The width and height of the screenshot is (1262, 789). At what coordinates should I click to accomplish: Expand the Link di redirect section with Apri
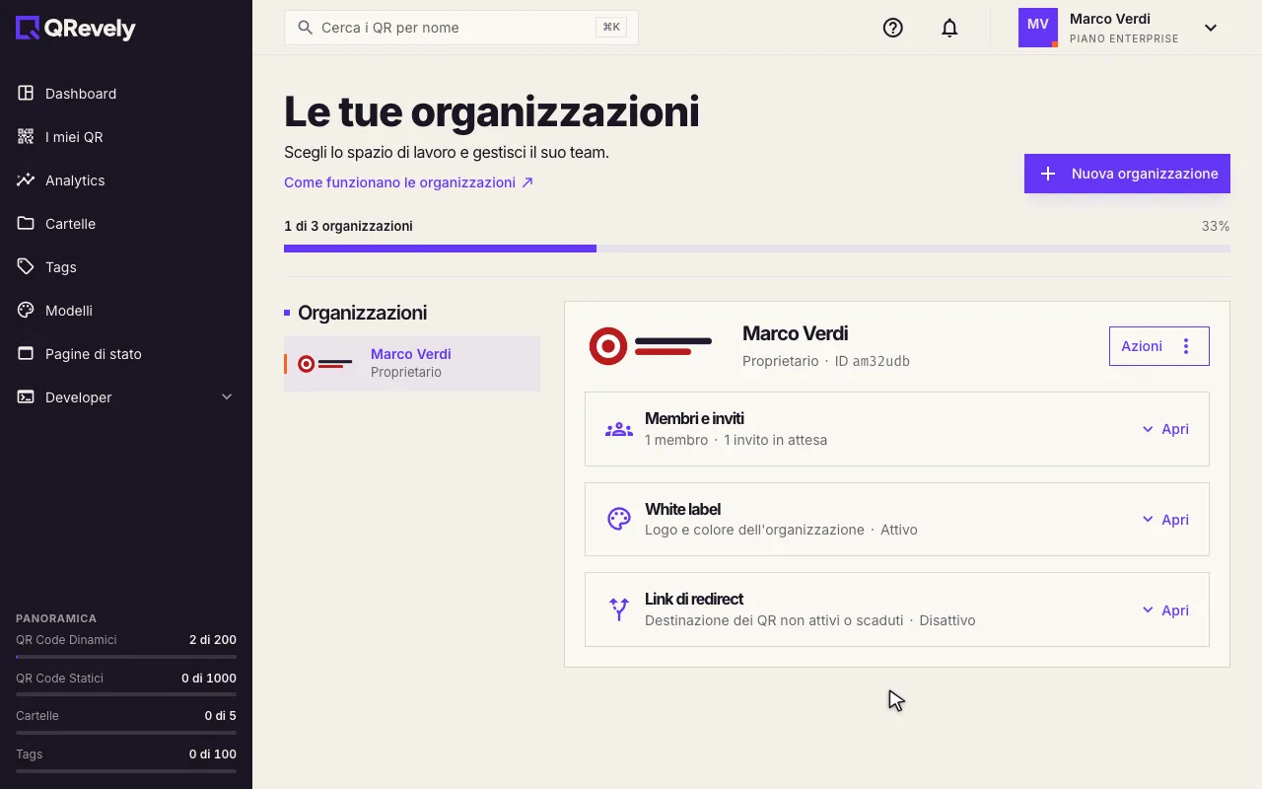point(1165,610)
